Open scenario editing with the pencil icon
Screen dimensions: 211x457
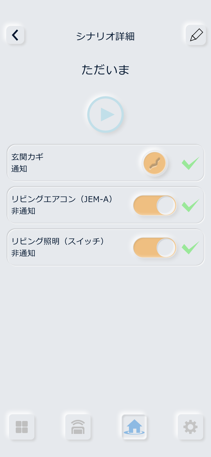196,35
